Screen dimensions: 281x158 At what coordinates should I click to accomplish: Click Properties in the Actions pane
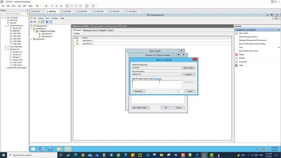pyautogui.click(x=243, y=61)
